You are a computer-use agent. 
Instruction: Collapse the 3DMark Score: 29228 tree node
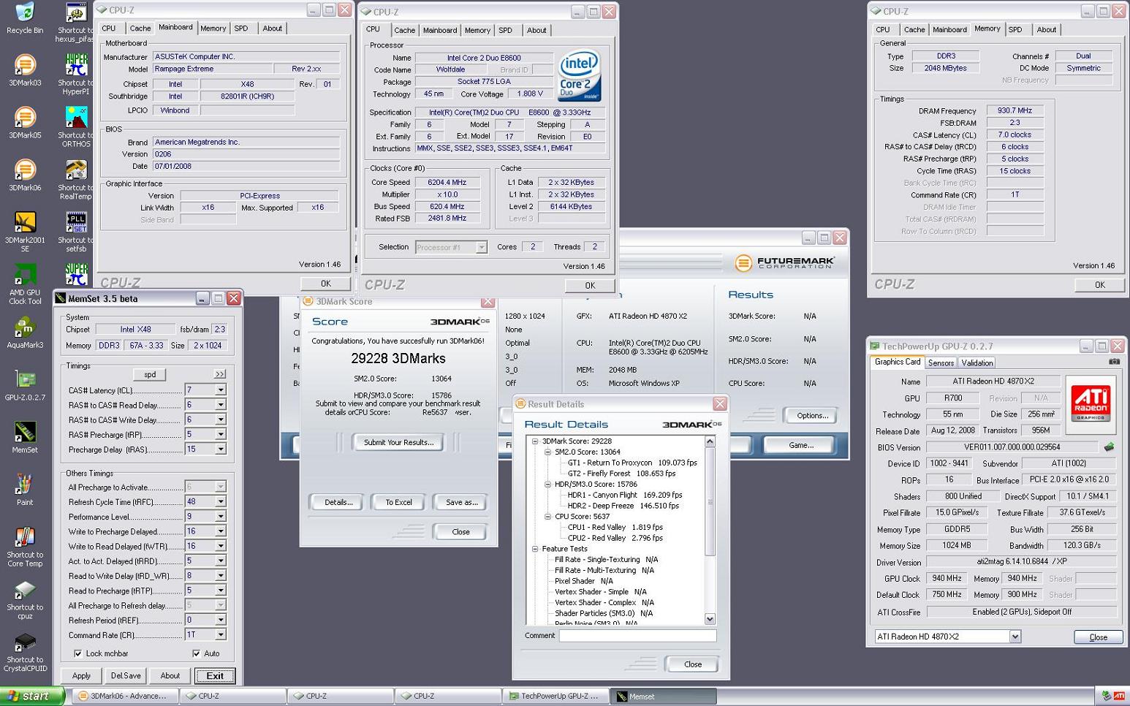tap(535, 441)
